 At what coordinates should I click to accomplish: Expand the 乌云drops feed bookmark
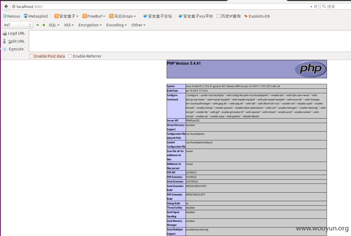[123, 16]
